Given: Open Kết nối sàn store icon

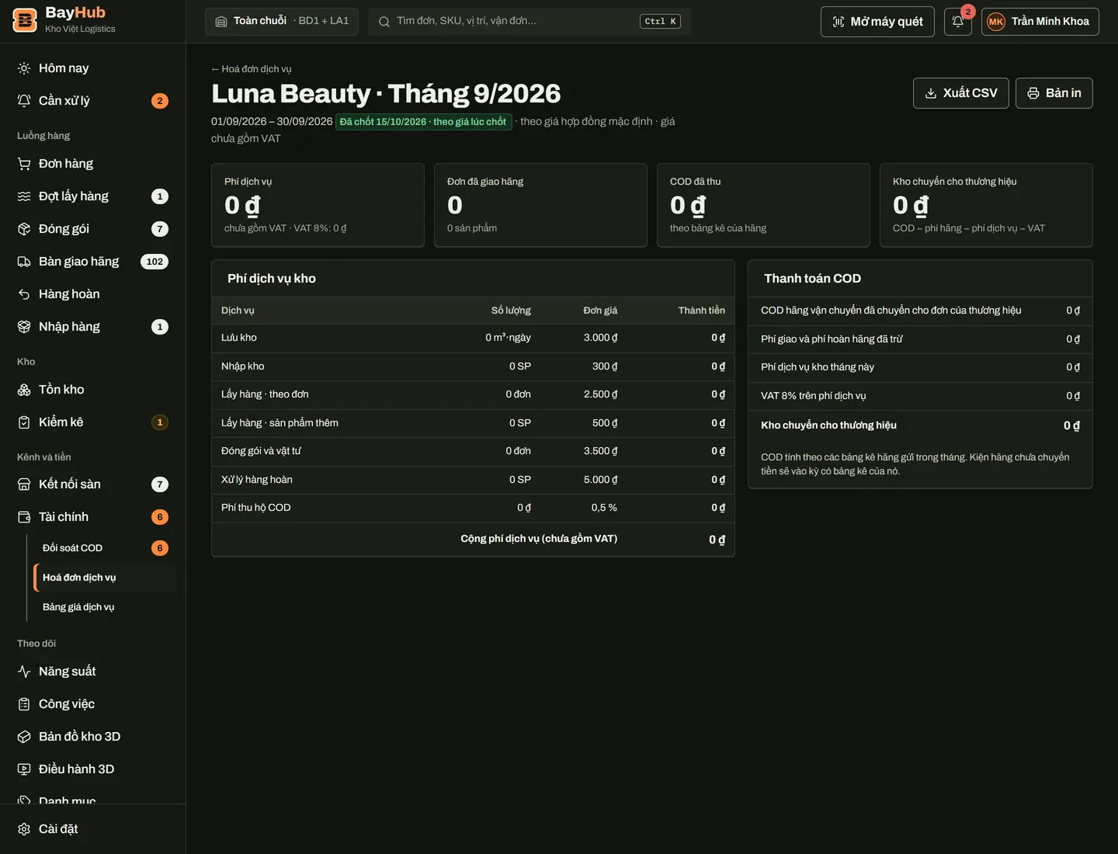Looking at the screenshot, I should click(x=24, y=484).
